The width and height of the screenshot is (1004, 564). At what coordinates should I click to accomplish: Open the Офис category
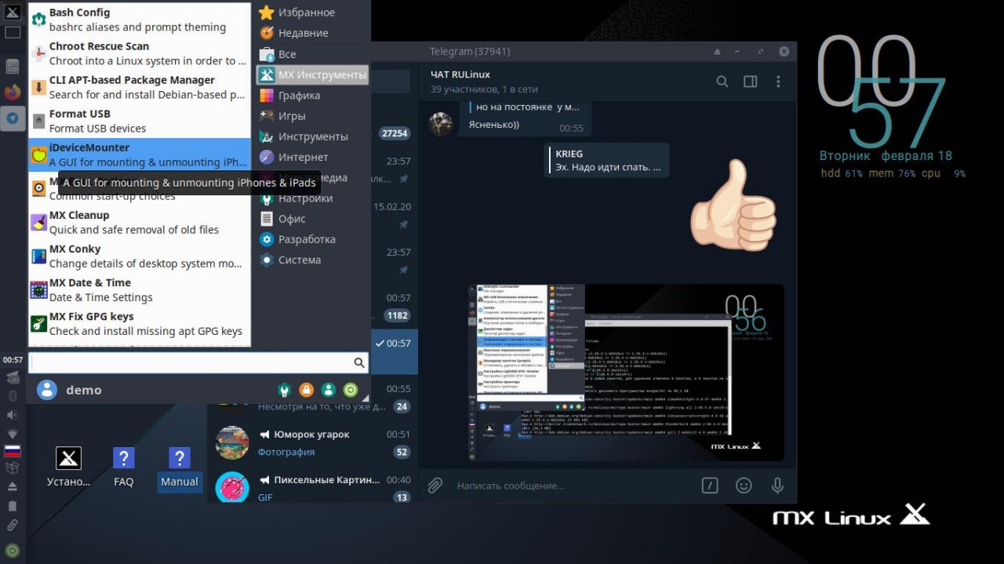point(312,219)
